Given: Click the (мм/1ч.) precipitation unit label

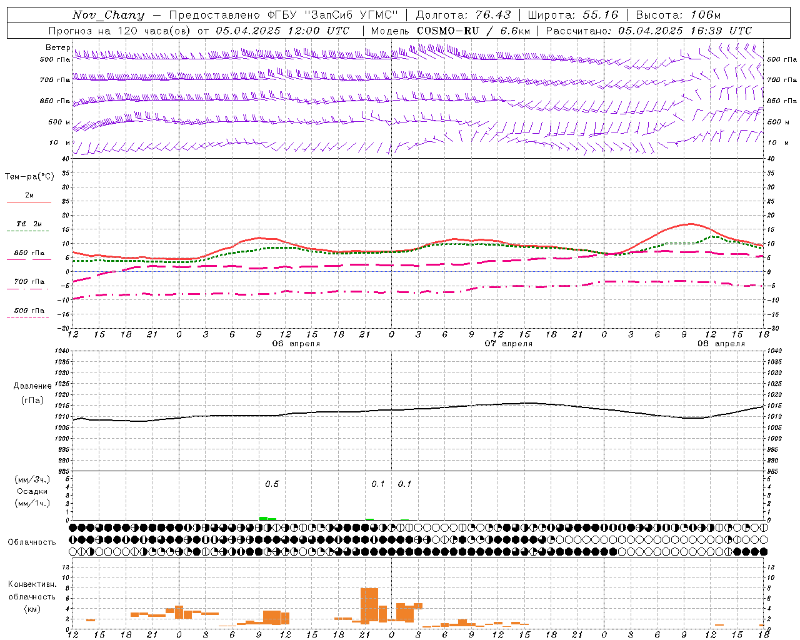Looking at the screenshot, I should [x=32, y=503].
